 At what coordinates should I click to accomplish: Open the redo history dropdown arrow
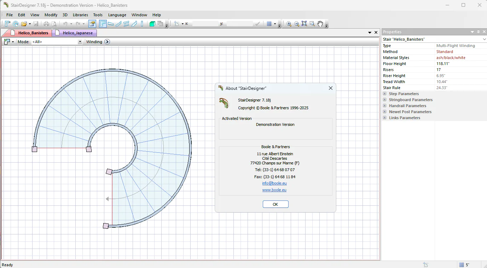coord(84,24)
